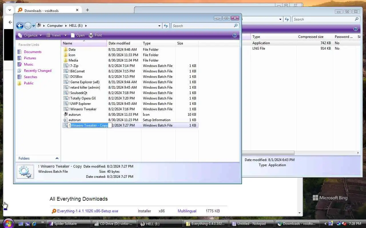Screen dimensions: 366x228
Task: Click the Help icon in Explorer toolbar
Action: pyautogui.click(x=235, y=35)
